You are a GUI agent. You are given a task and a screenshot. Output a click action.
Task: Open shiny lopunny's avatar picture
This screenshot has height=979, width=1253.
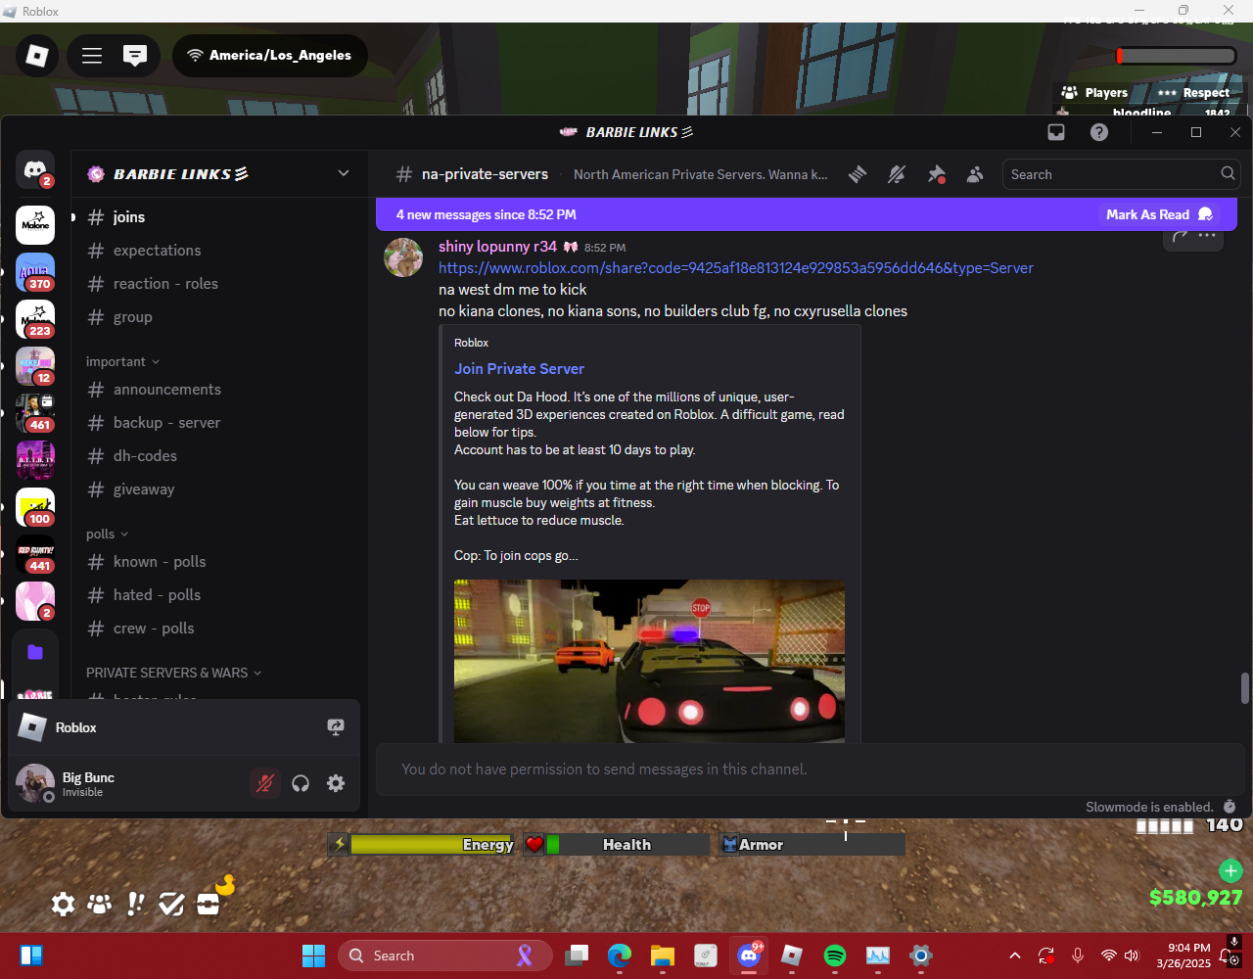[403, 257]
